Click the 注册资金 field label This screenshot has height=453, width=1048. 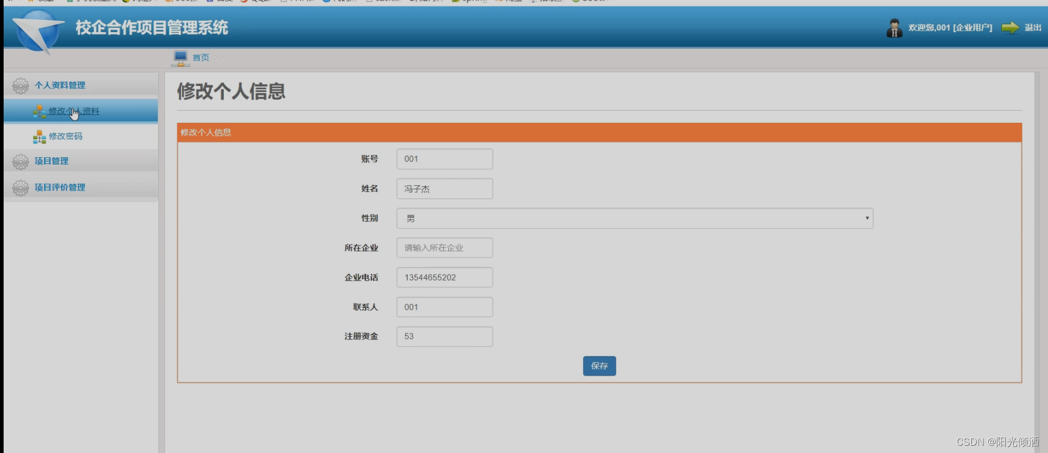(361, 336)
